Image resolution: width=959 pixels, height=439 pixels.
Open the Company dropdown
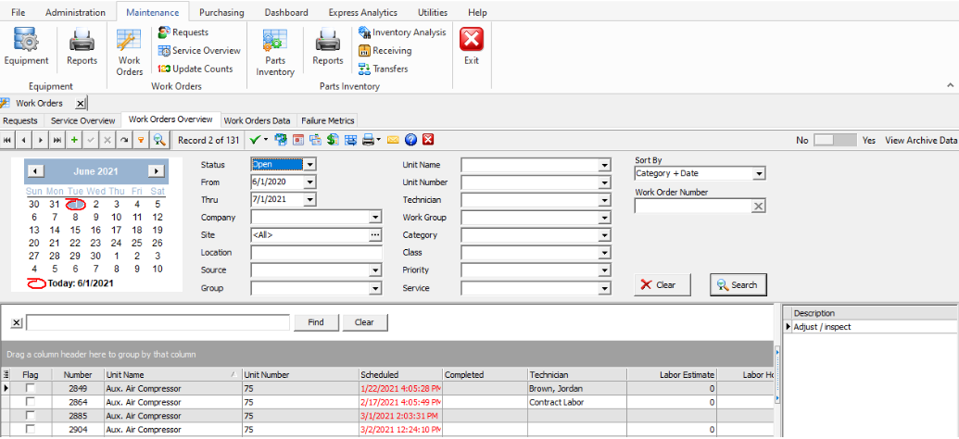coord(375,217)
